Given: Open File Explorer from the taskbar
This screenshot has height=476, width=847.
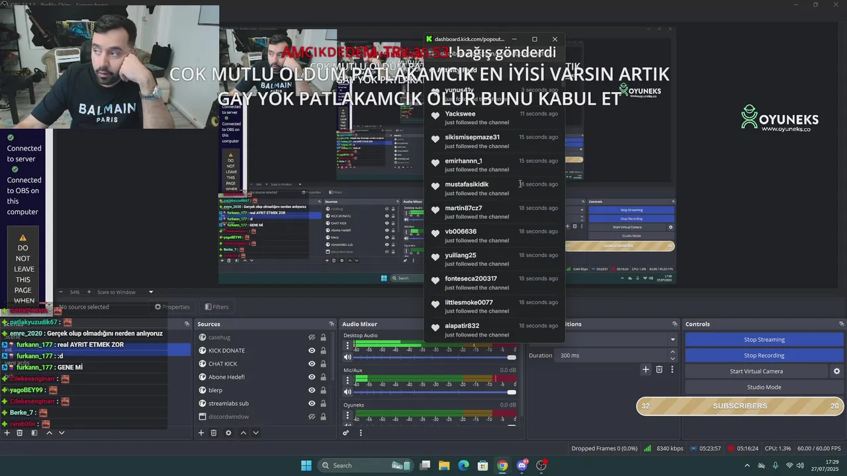Looking at the screenshot, I should point(444,465).
